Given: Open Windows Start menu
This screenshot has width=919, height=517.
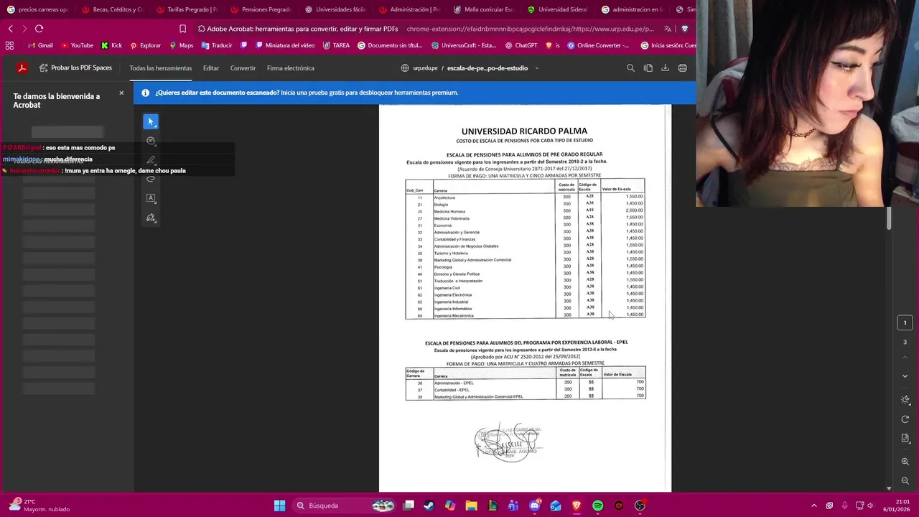Looking at the screenshot, I should [279, 506].
